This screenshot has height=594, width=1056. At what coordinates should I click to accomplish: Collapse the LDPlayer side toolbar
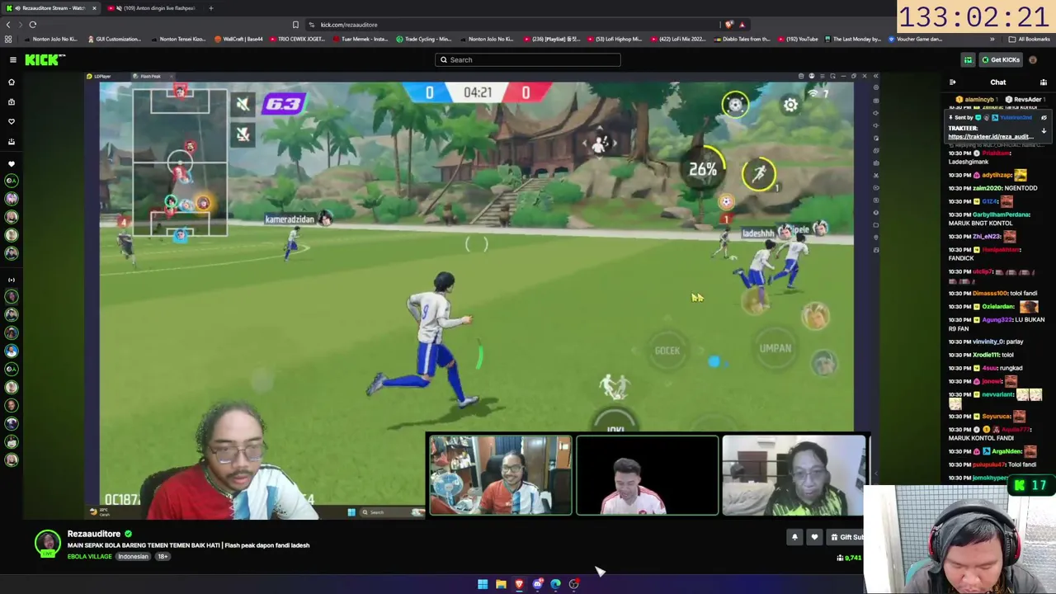[875, 76]
